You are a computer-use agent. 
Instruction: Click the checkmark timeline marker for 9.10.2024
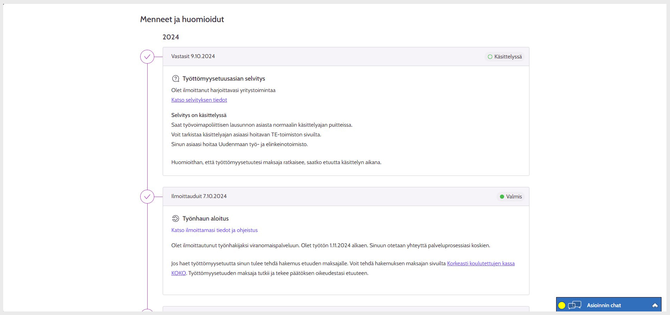[147, 57]
